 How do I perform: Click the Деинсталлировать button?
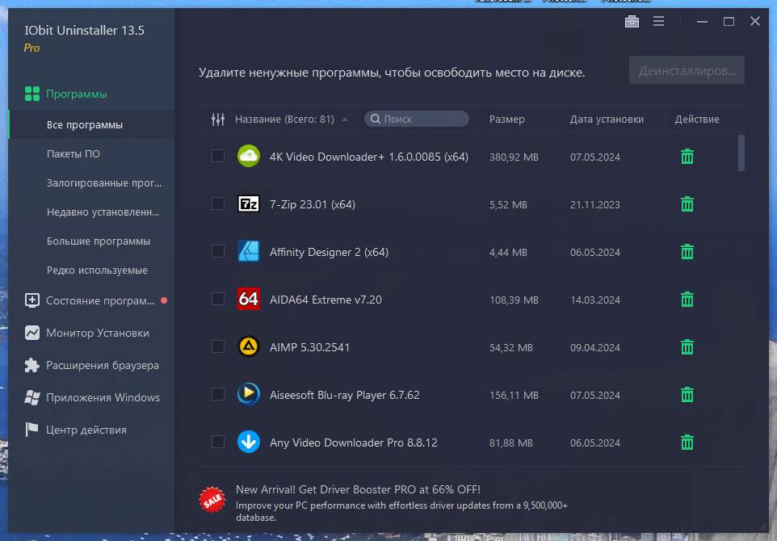687,70
